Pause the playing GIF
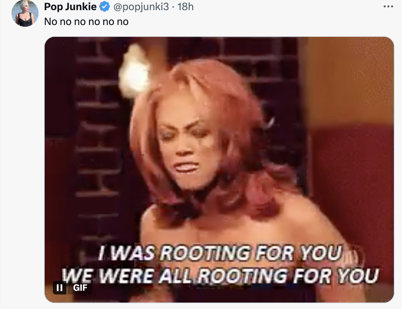Screen dimensions: 402x309 [x=60, y=287]
